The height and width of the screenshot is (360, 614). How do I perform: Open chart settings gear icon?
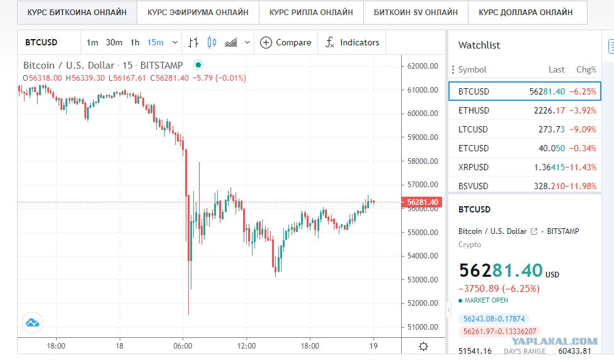click(423, 346)
